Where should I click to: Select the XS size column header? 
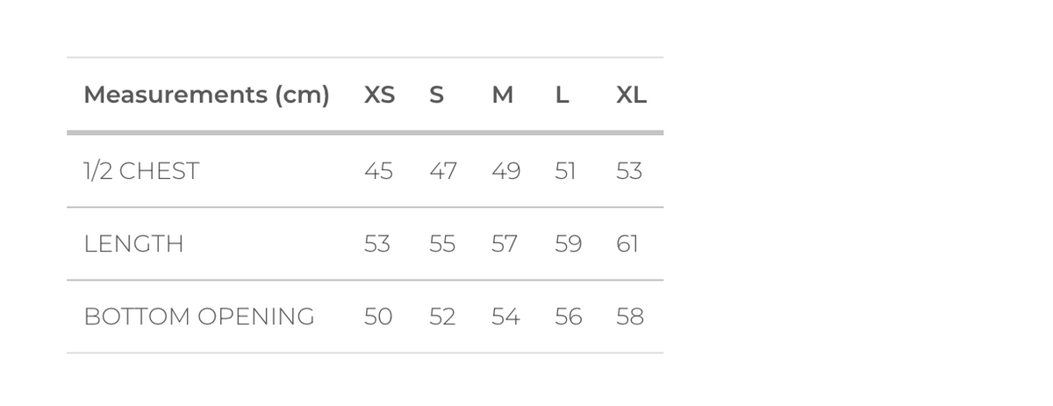[379, 95]
